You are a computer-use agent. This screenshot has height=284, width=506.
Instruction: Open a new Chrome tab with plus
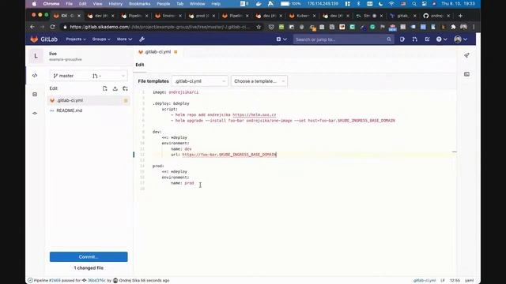coord(460,16)
